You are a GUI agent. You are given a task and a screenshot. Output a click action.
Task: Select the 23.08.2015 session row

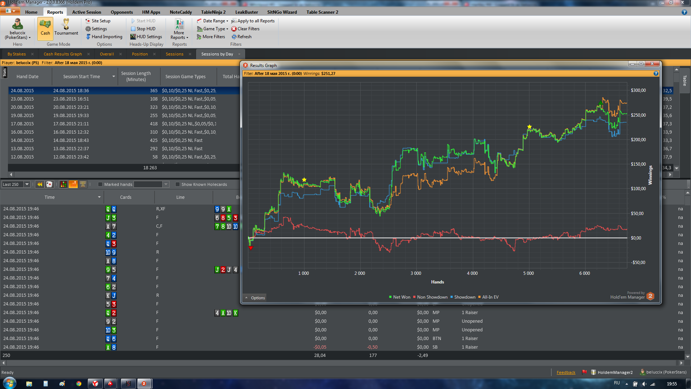tap(124, 99)
